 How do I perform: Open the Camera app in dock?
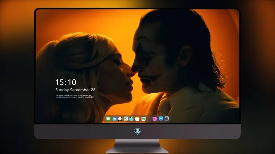167,119
